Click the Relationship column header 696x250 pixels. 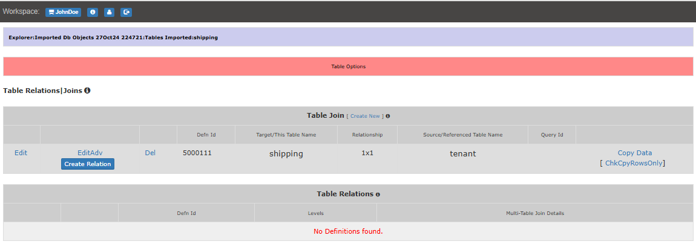[367, 135]
